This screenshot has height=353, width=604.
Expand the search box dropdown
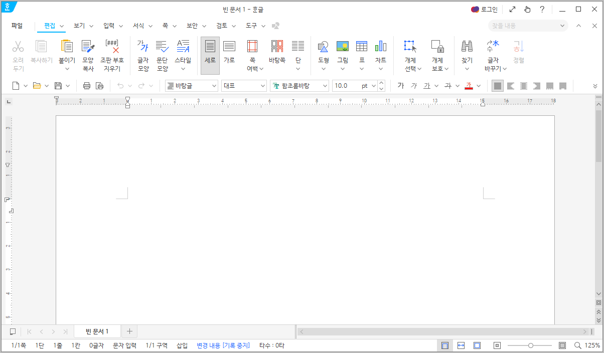point(562,26)
